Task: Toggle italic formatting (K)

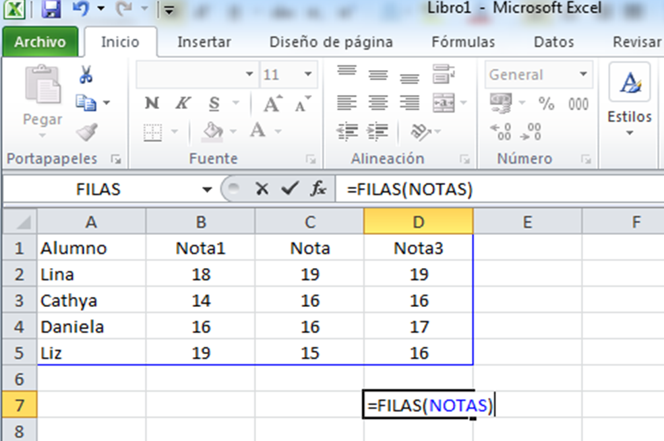Action: [x=182, y=104]
